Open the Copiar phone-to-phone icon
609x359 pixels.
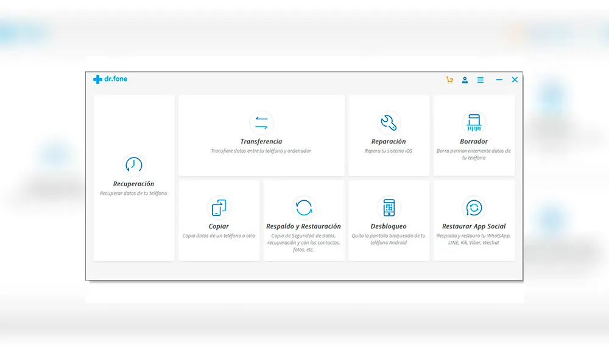pyautogui.click(x=219, y=208)
